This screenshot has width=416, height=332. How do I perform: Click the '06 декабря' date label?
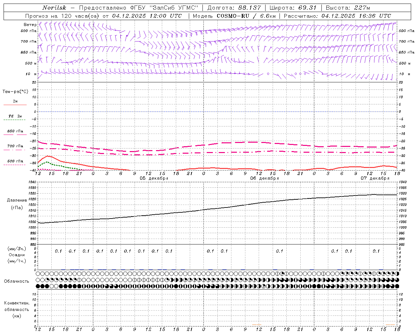click(x=265, y=178)
